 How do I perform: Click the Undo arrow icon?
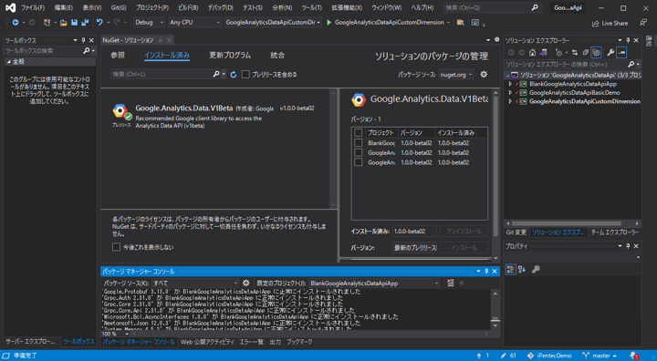click(99, 23)
